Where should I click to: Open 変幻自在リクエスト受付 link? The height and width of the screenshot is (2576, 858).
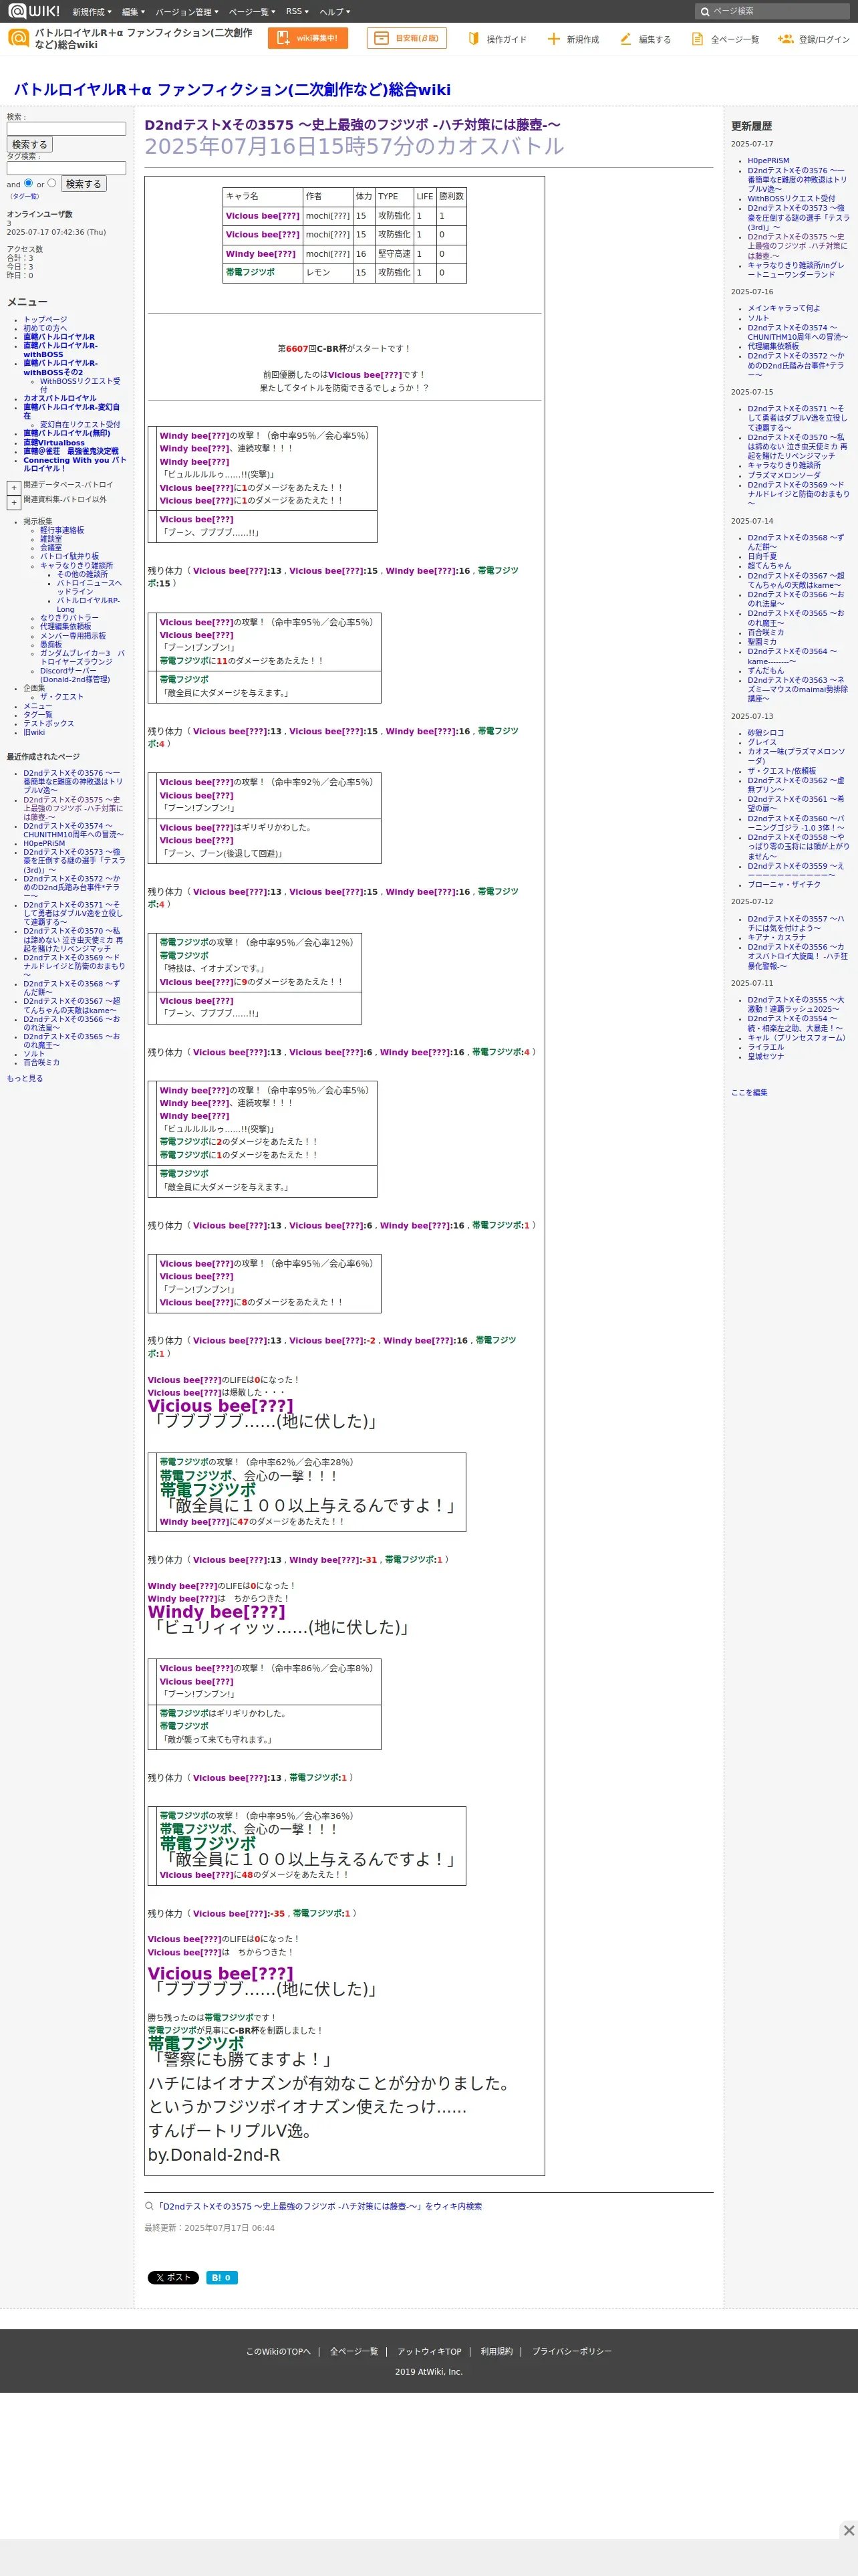(80, 424)
